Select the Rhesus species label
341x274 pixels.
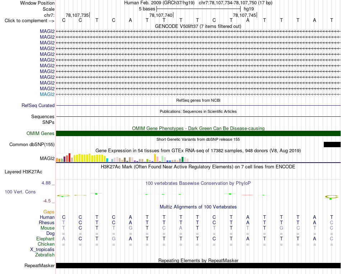click(x=47, y=223)
